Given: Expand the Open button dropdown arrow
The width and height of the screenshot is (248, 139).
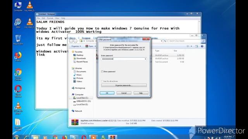Looking at the screenshot, I should click(95, 46).
